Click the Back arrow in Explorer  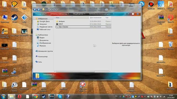35,10
